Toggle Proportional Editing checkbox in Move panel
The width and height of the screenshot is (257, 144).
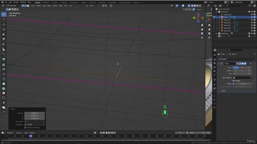point(25,128)
